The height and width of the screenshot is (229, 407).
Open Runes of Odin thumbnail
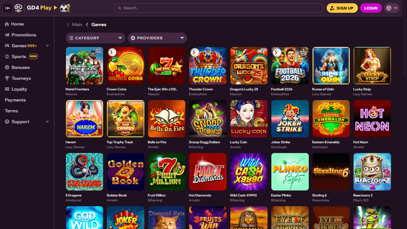coord(331,66)
